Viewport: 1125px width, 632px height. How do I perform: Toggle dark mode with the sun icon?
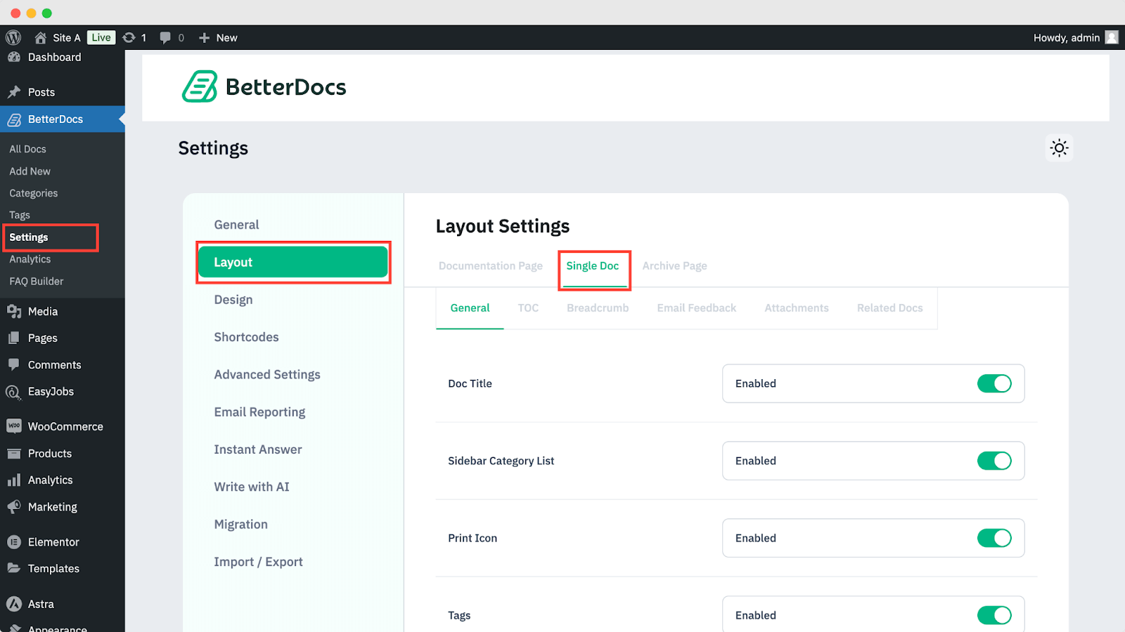click(x=1059, y=148)
